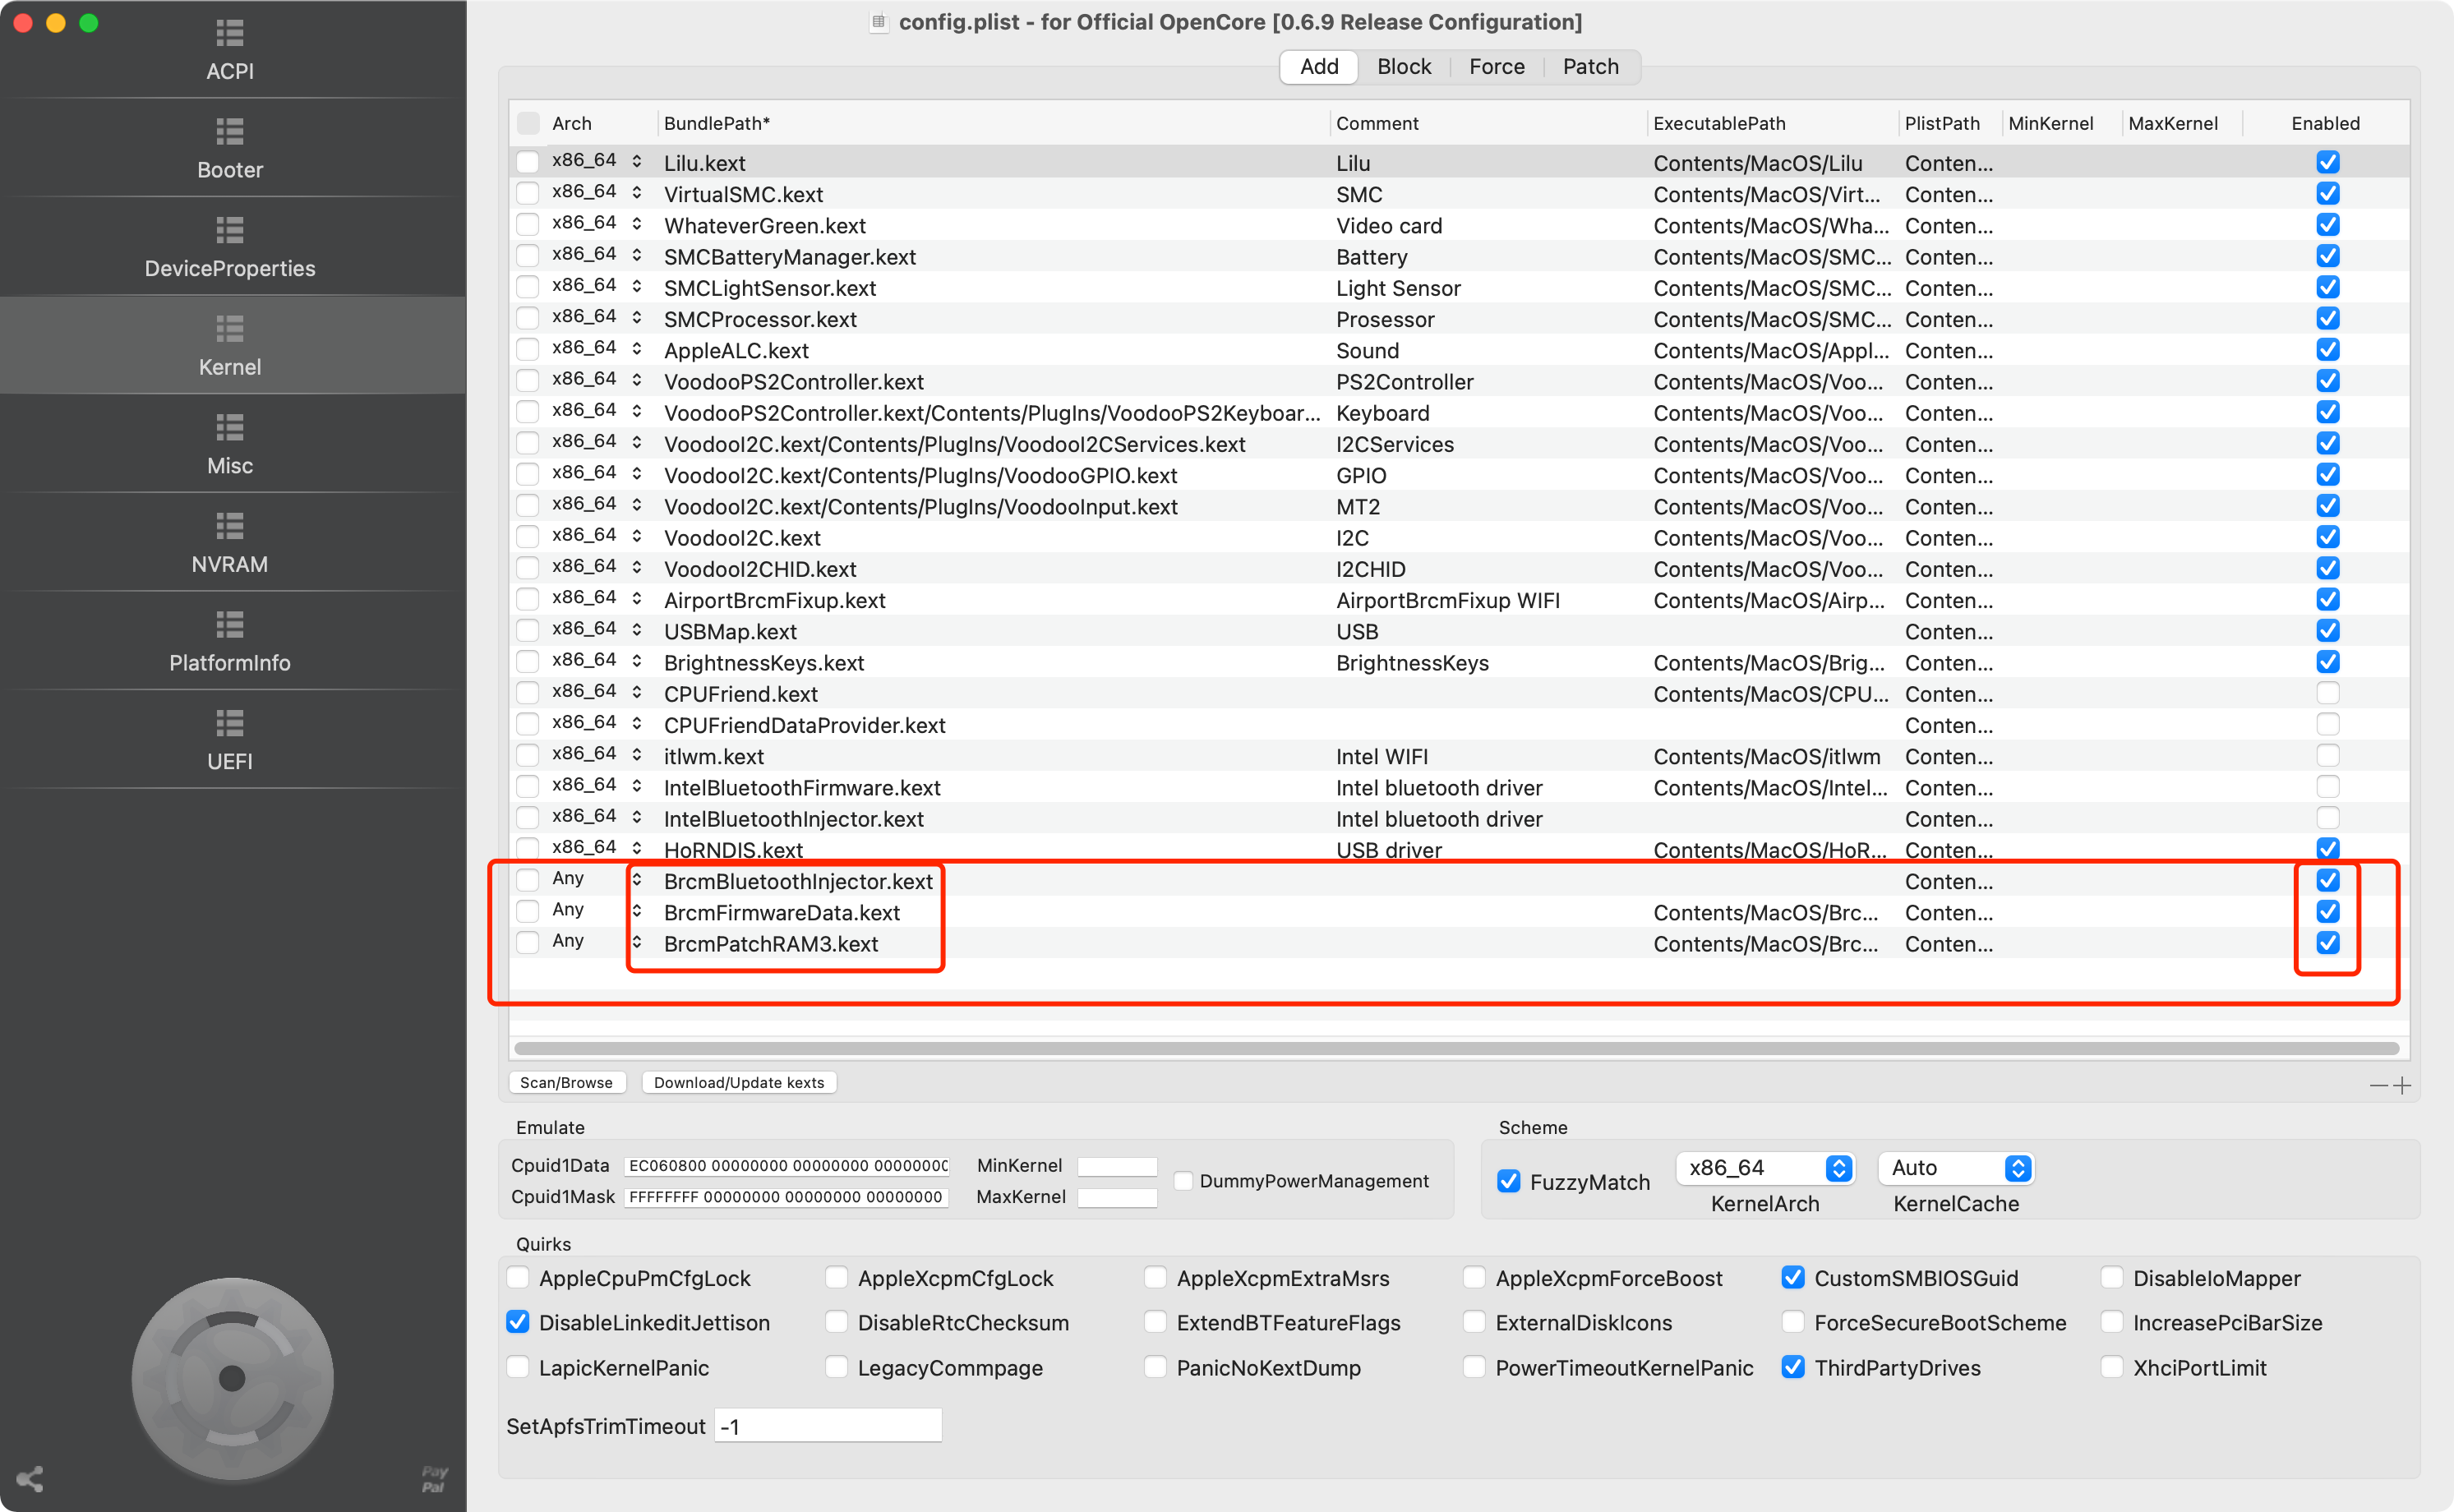Switch to the Block tab

pyautogui.click(x=1404, y=66)
